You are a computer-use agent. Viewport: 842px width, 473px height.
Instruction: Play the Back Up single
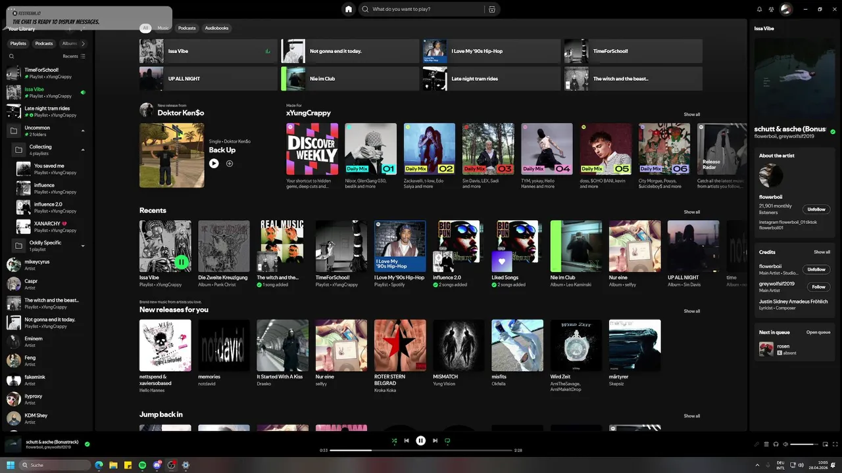tap(214, 164)
